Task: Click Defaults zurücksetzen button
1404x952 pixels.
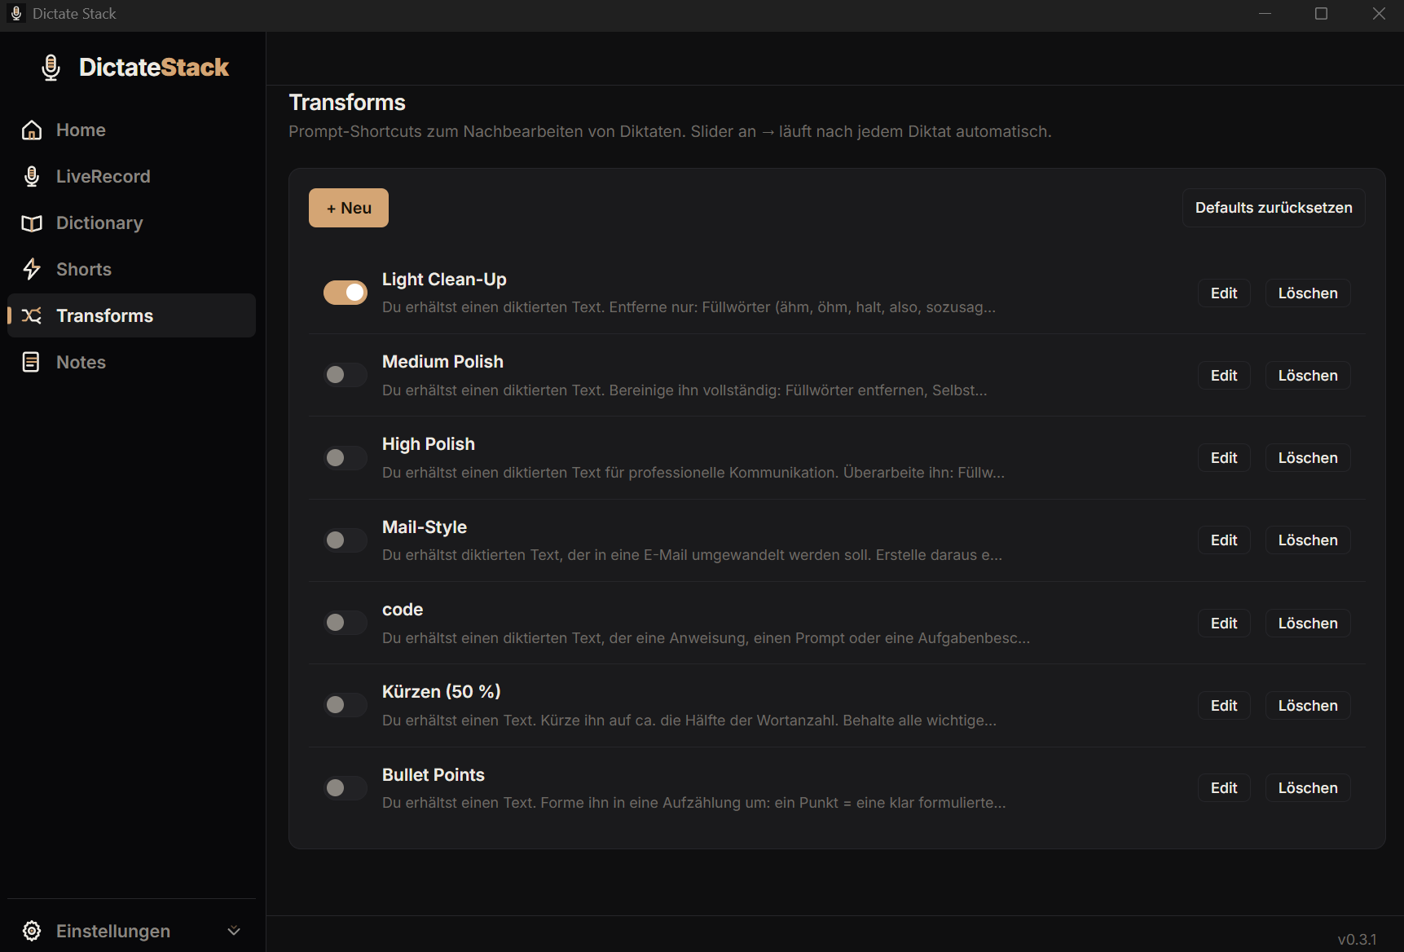Action: 1274,208
